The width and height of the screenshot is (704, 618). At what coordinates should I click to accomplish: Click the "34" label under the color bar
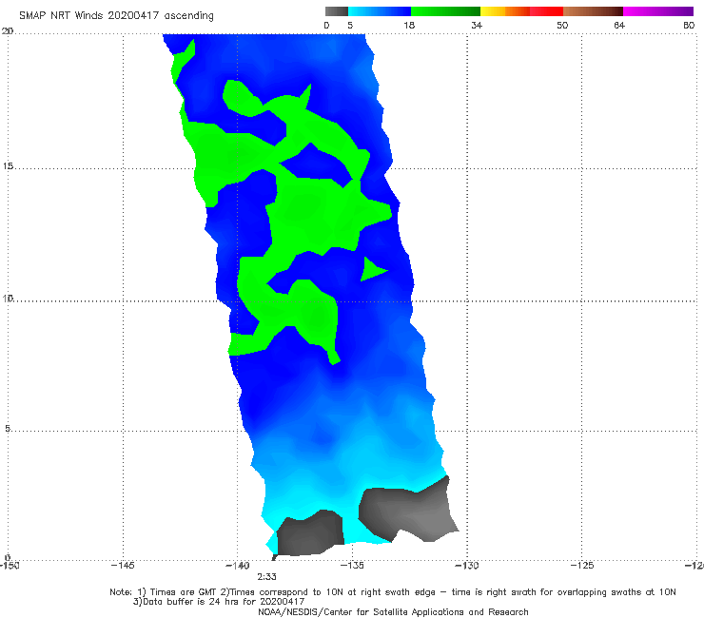pyautogui.click(x=477, y=25)
